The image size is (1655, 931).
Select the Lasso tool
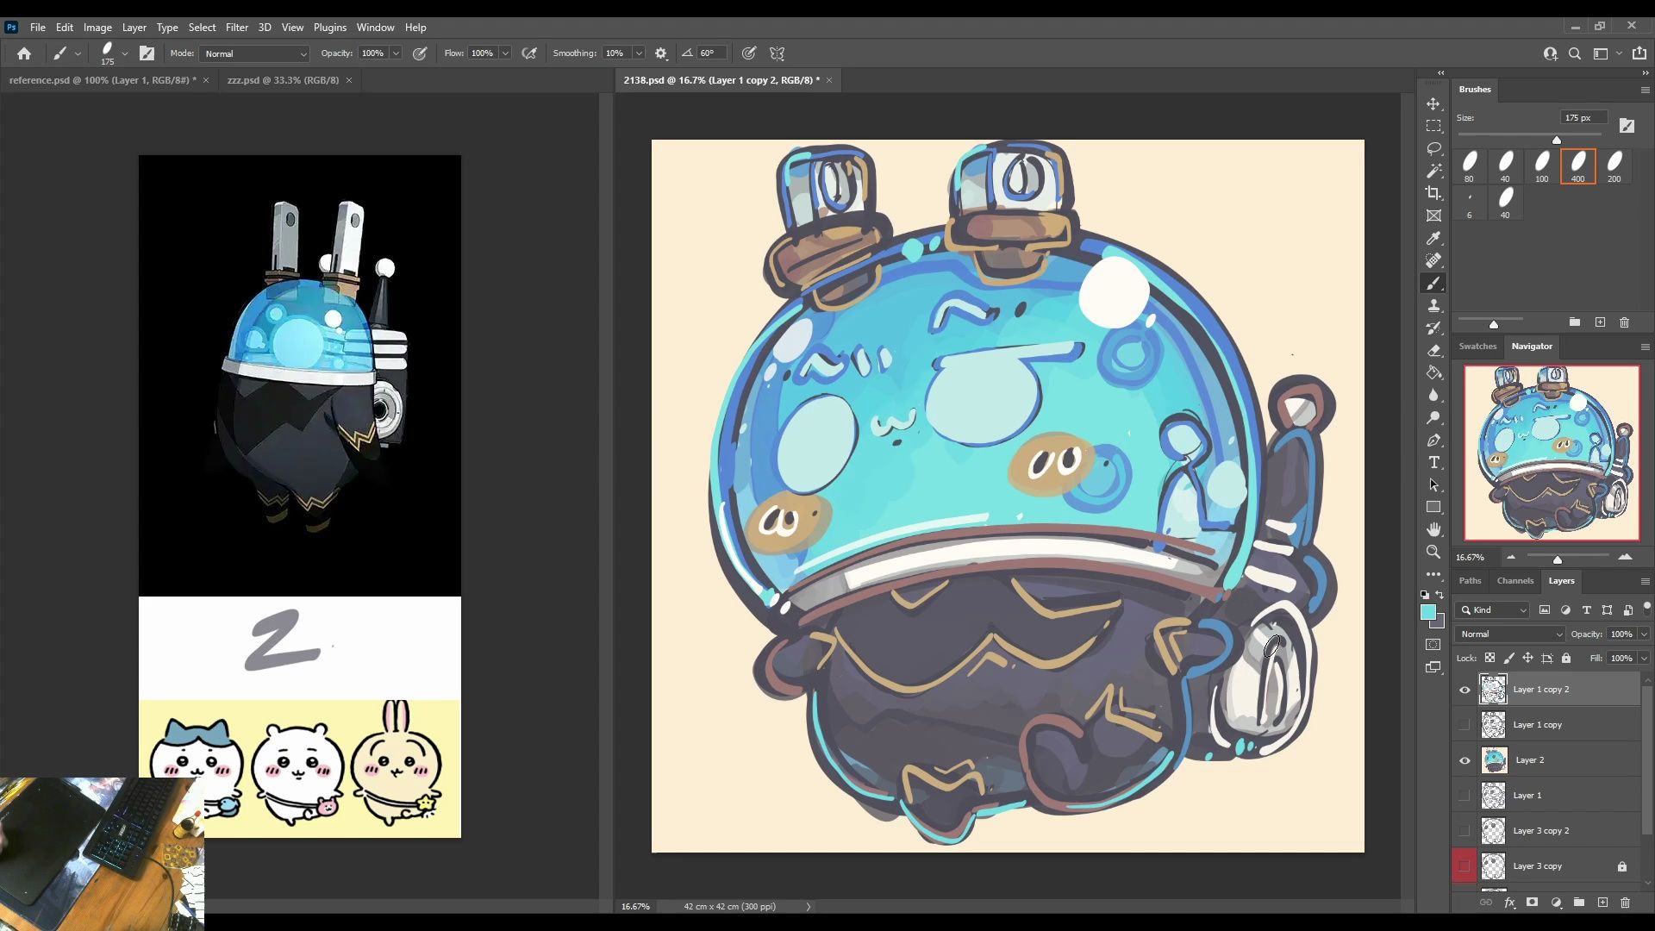pyautogui.click(x=1433, y=148)
